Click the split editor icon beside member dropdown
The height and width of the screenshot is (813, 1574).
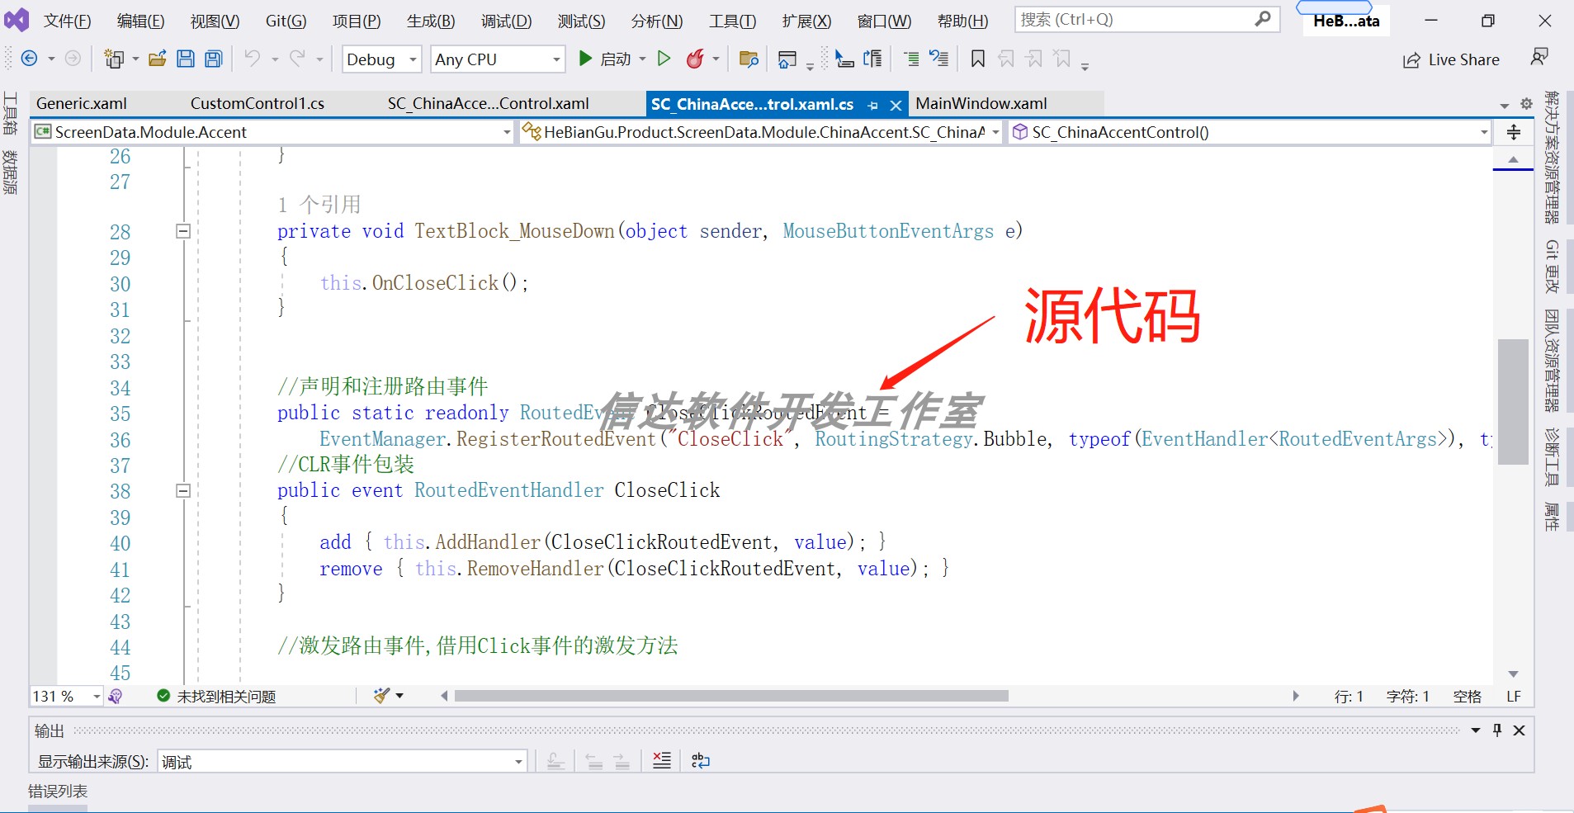click(x=1514, y=132)
